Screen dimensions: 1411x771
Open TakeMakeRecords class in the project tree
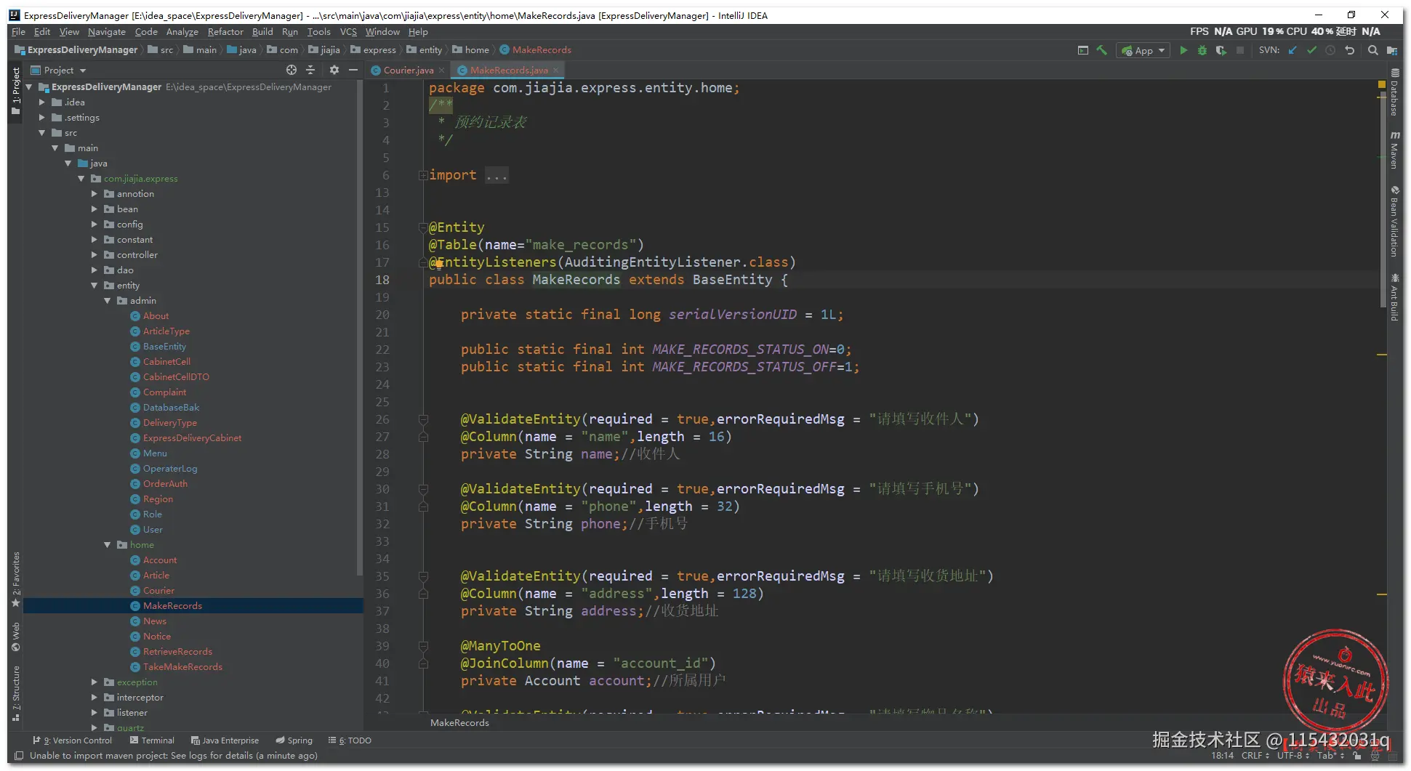182,667
